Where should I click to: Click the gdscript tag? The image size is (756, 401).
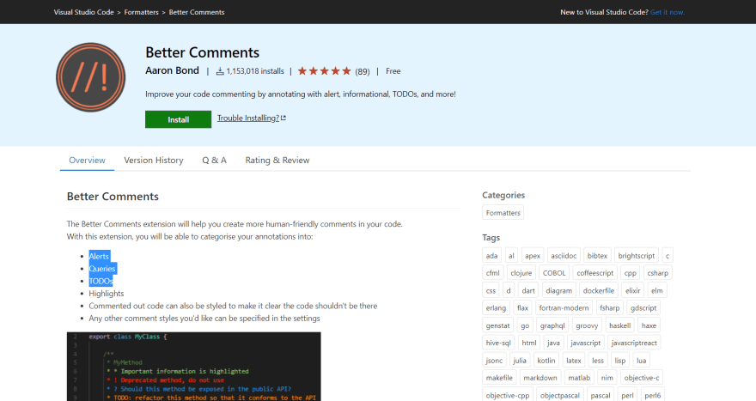643,308
